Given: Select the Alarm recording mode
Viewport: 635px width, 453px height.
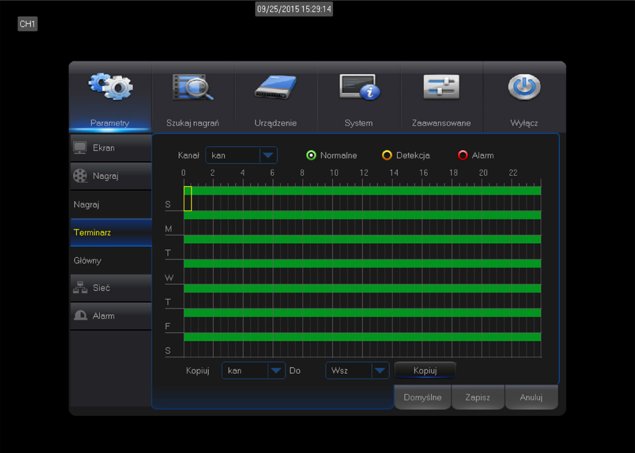Looking at the screenshot, I should (x=463, y=155).
